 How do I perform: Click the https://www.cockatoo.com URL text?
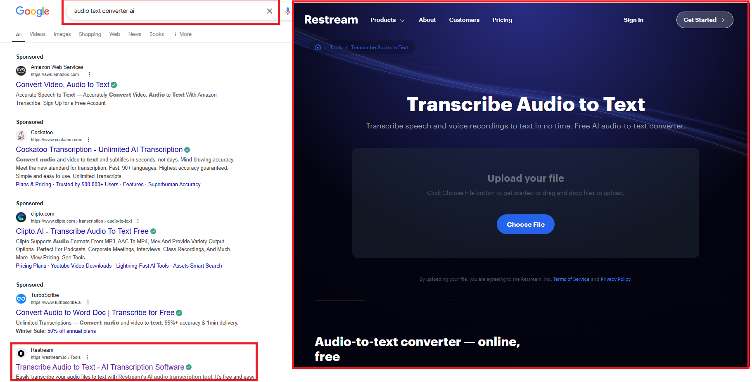coord(57,140)
